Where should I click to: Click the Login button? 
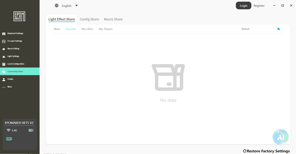244,5
